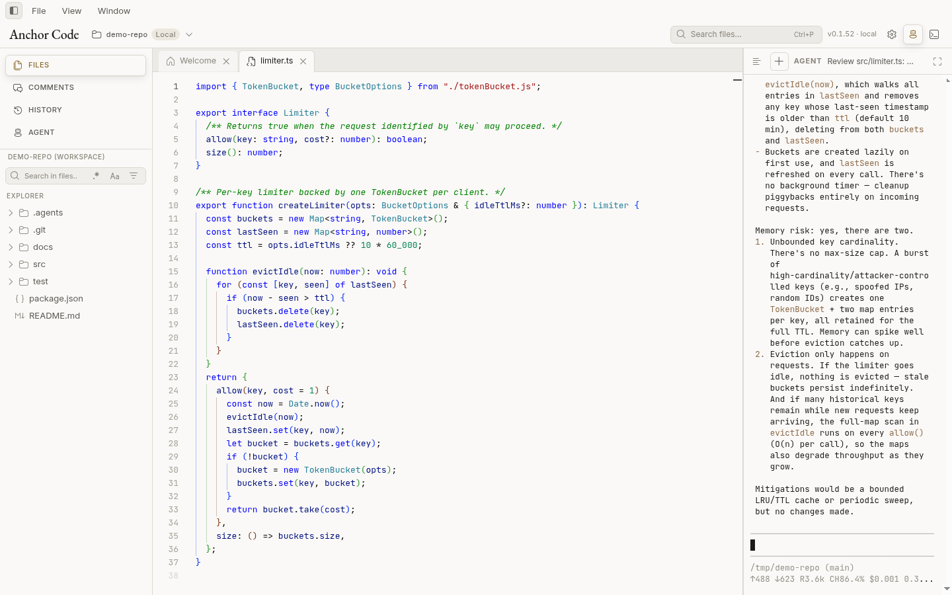Show the agent conversation list icon

click(x=757, y=61)
